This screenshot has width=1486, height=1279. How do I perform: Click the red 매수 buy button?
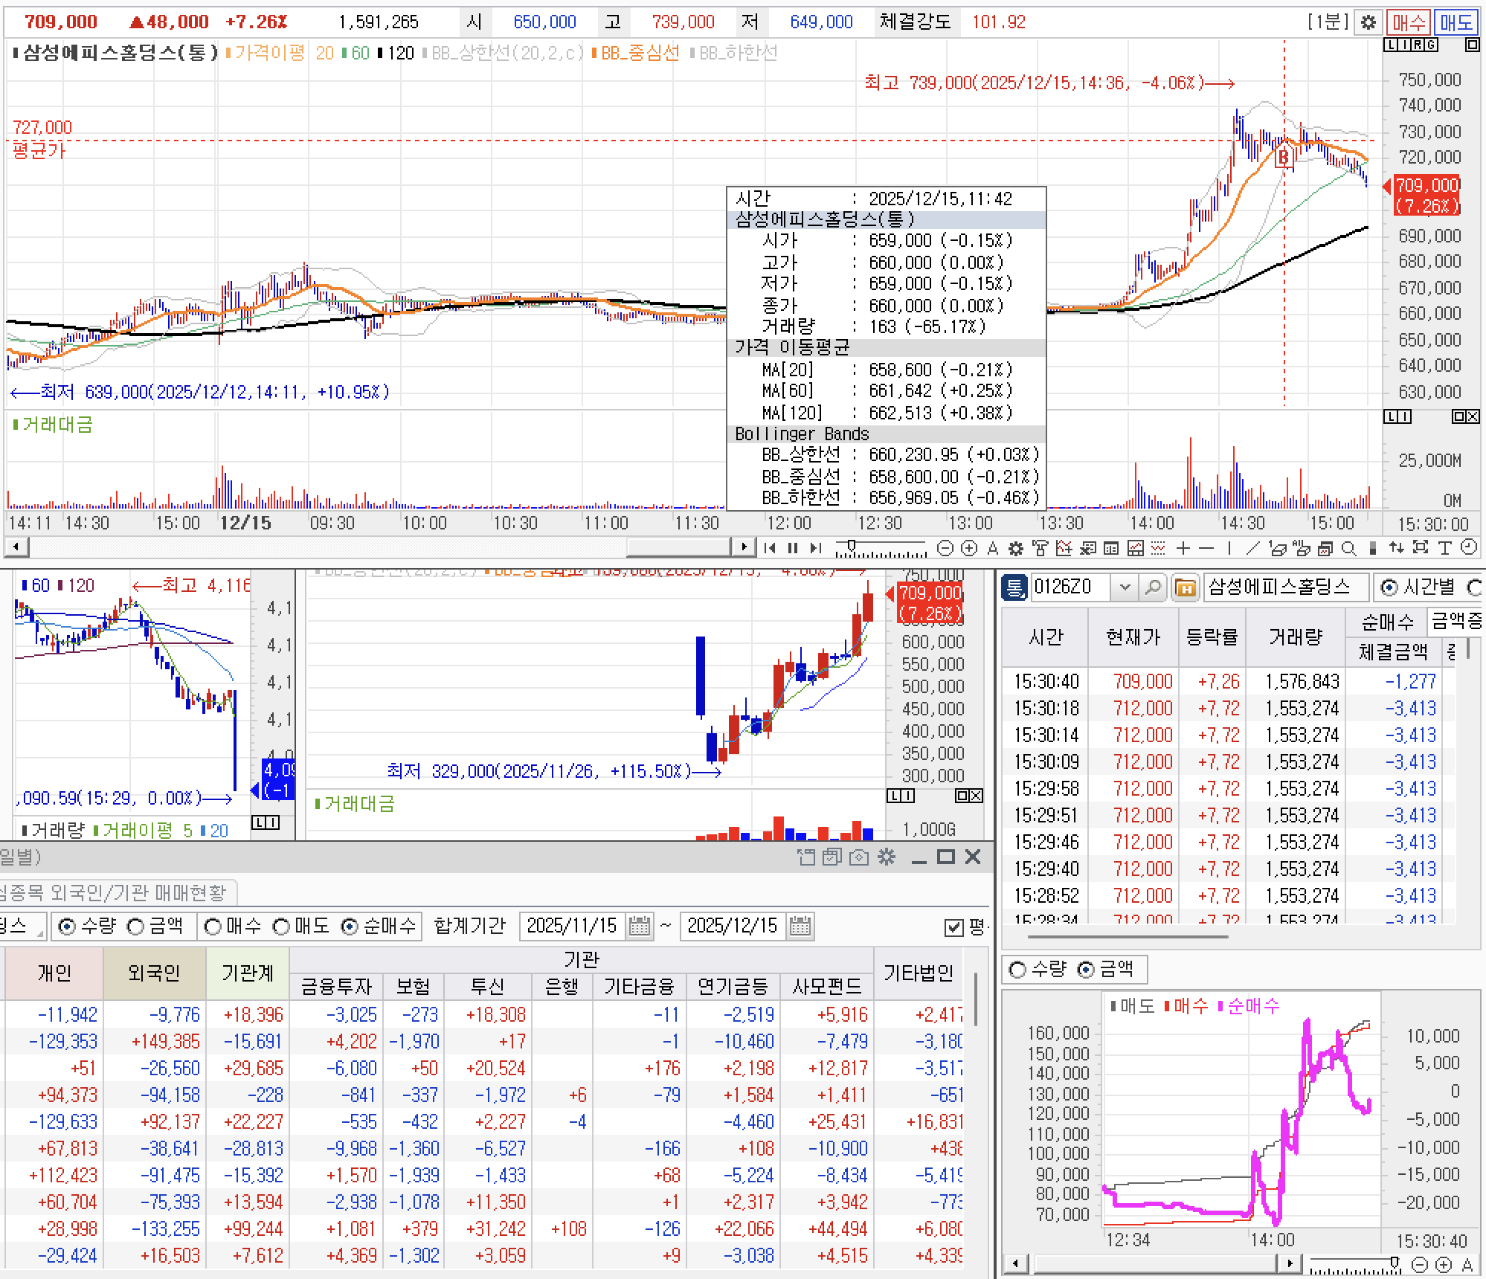click(1408, 22)
